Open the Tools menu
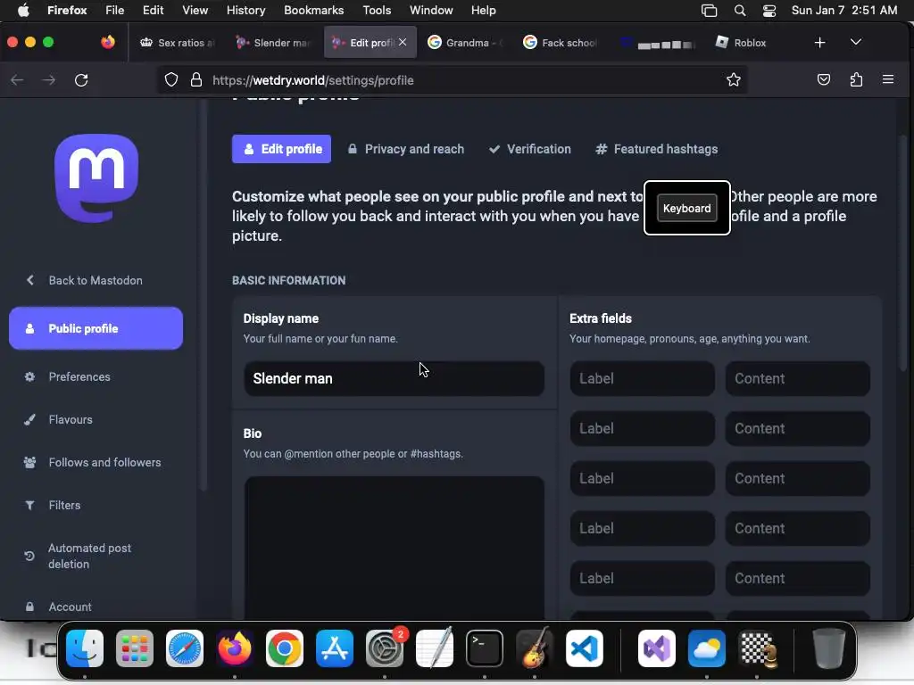914x685 pixels. (377, 10)
